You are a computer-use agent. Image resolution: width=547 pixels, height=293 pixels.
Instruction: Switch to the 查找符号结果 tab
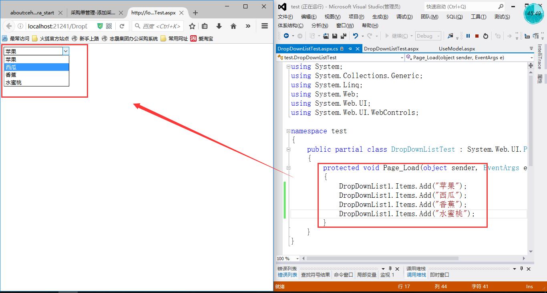pyautogui.click(x=316, y=275)
